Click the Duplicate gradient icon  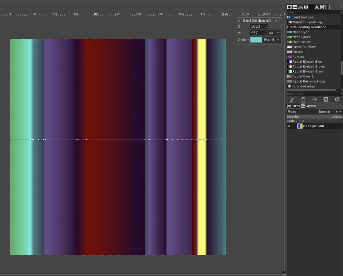[315, 99]
